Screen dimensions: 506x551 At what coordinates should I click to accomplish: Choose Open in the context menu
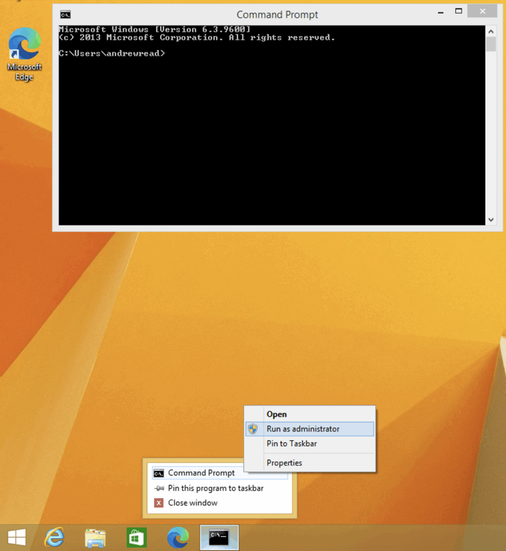pyautogui.click(x=277, y=414)
